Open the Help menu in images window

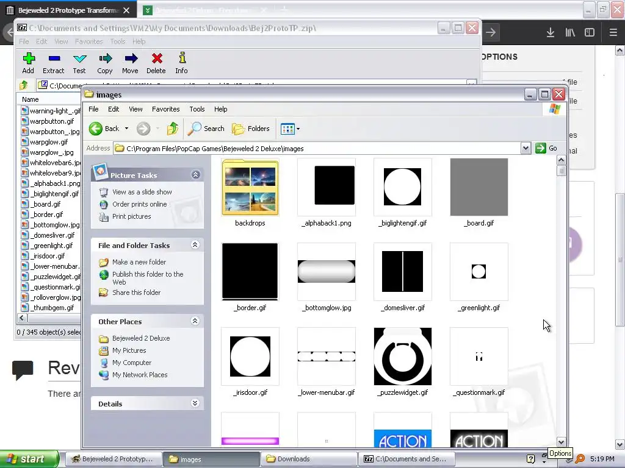coord(220,109)
